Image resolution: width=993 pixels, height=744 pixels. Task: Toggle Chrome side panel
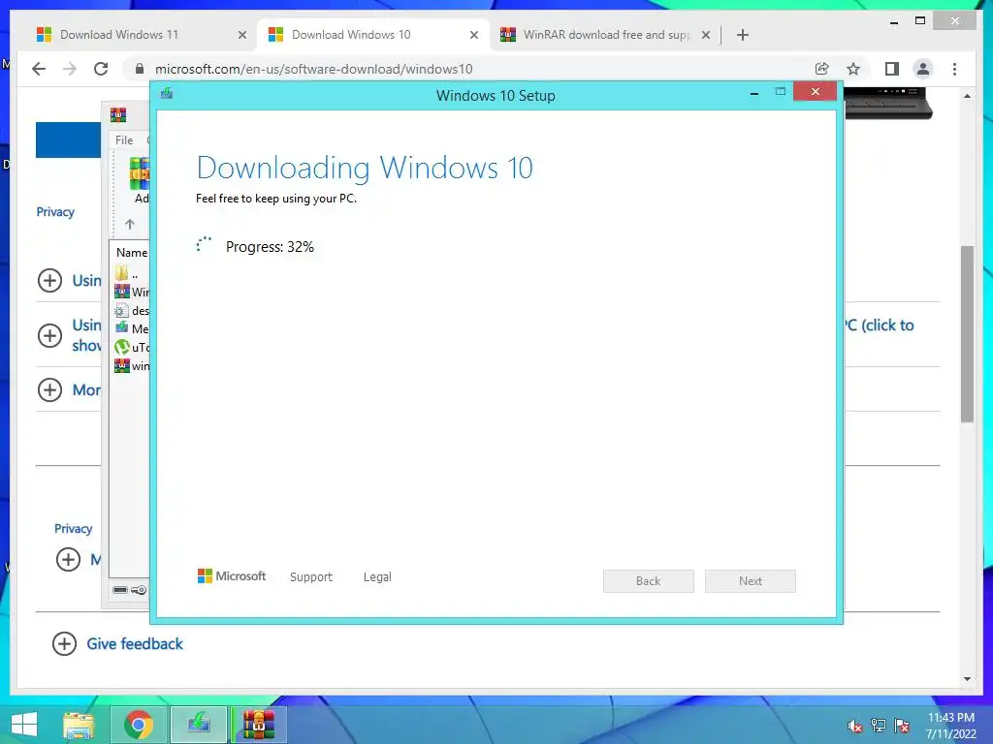892,69
